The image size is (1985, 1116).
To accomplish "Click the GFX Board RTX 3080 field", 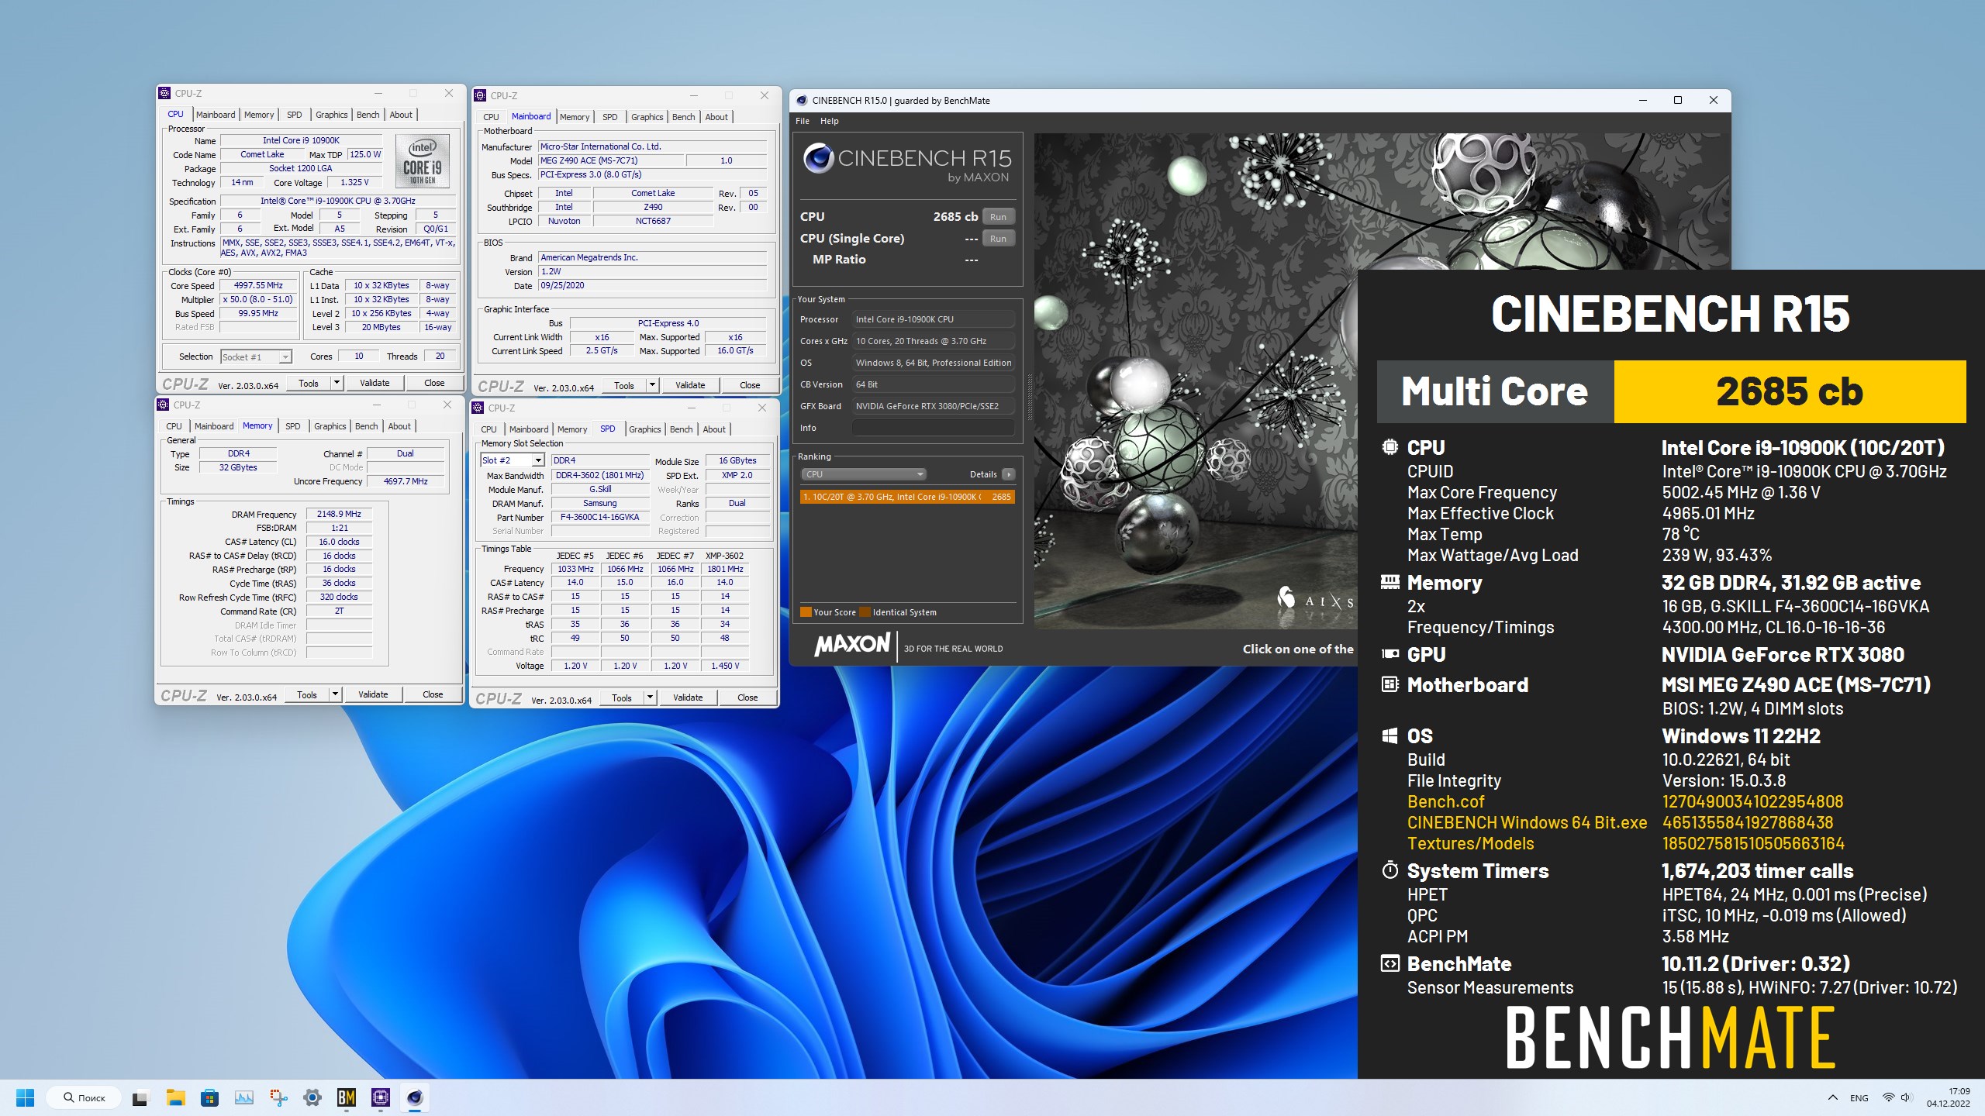I will [x=934, y=406].
